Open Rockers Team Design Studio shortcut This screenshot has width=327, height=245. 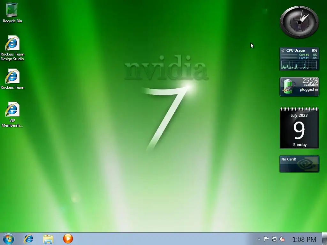12,48
